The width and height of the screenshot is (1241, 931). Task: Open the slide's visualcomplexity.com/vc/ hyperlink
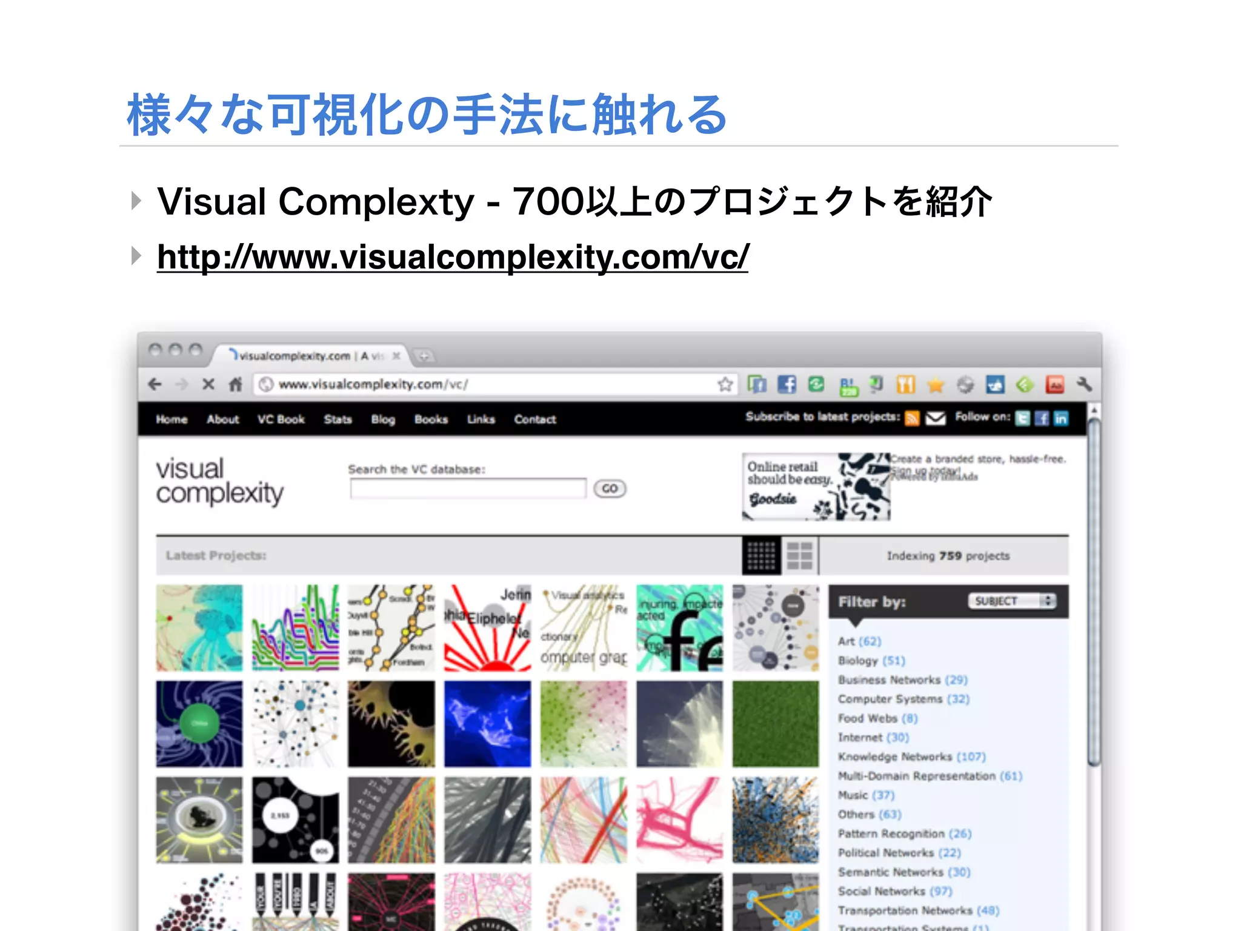[x=453, y=256]
